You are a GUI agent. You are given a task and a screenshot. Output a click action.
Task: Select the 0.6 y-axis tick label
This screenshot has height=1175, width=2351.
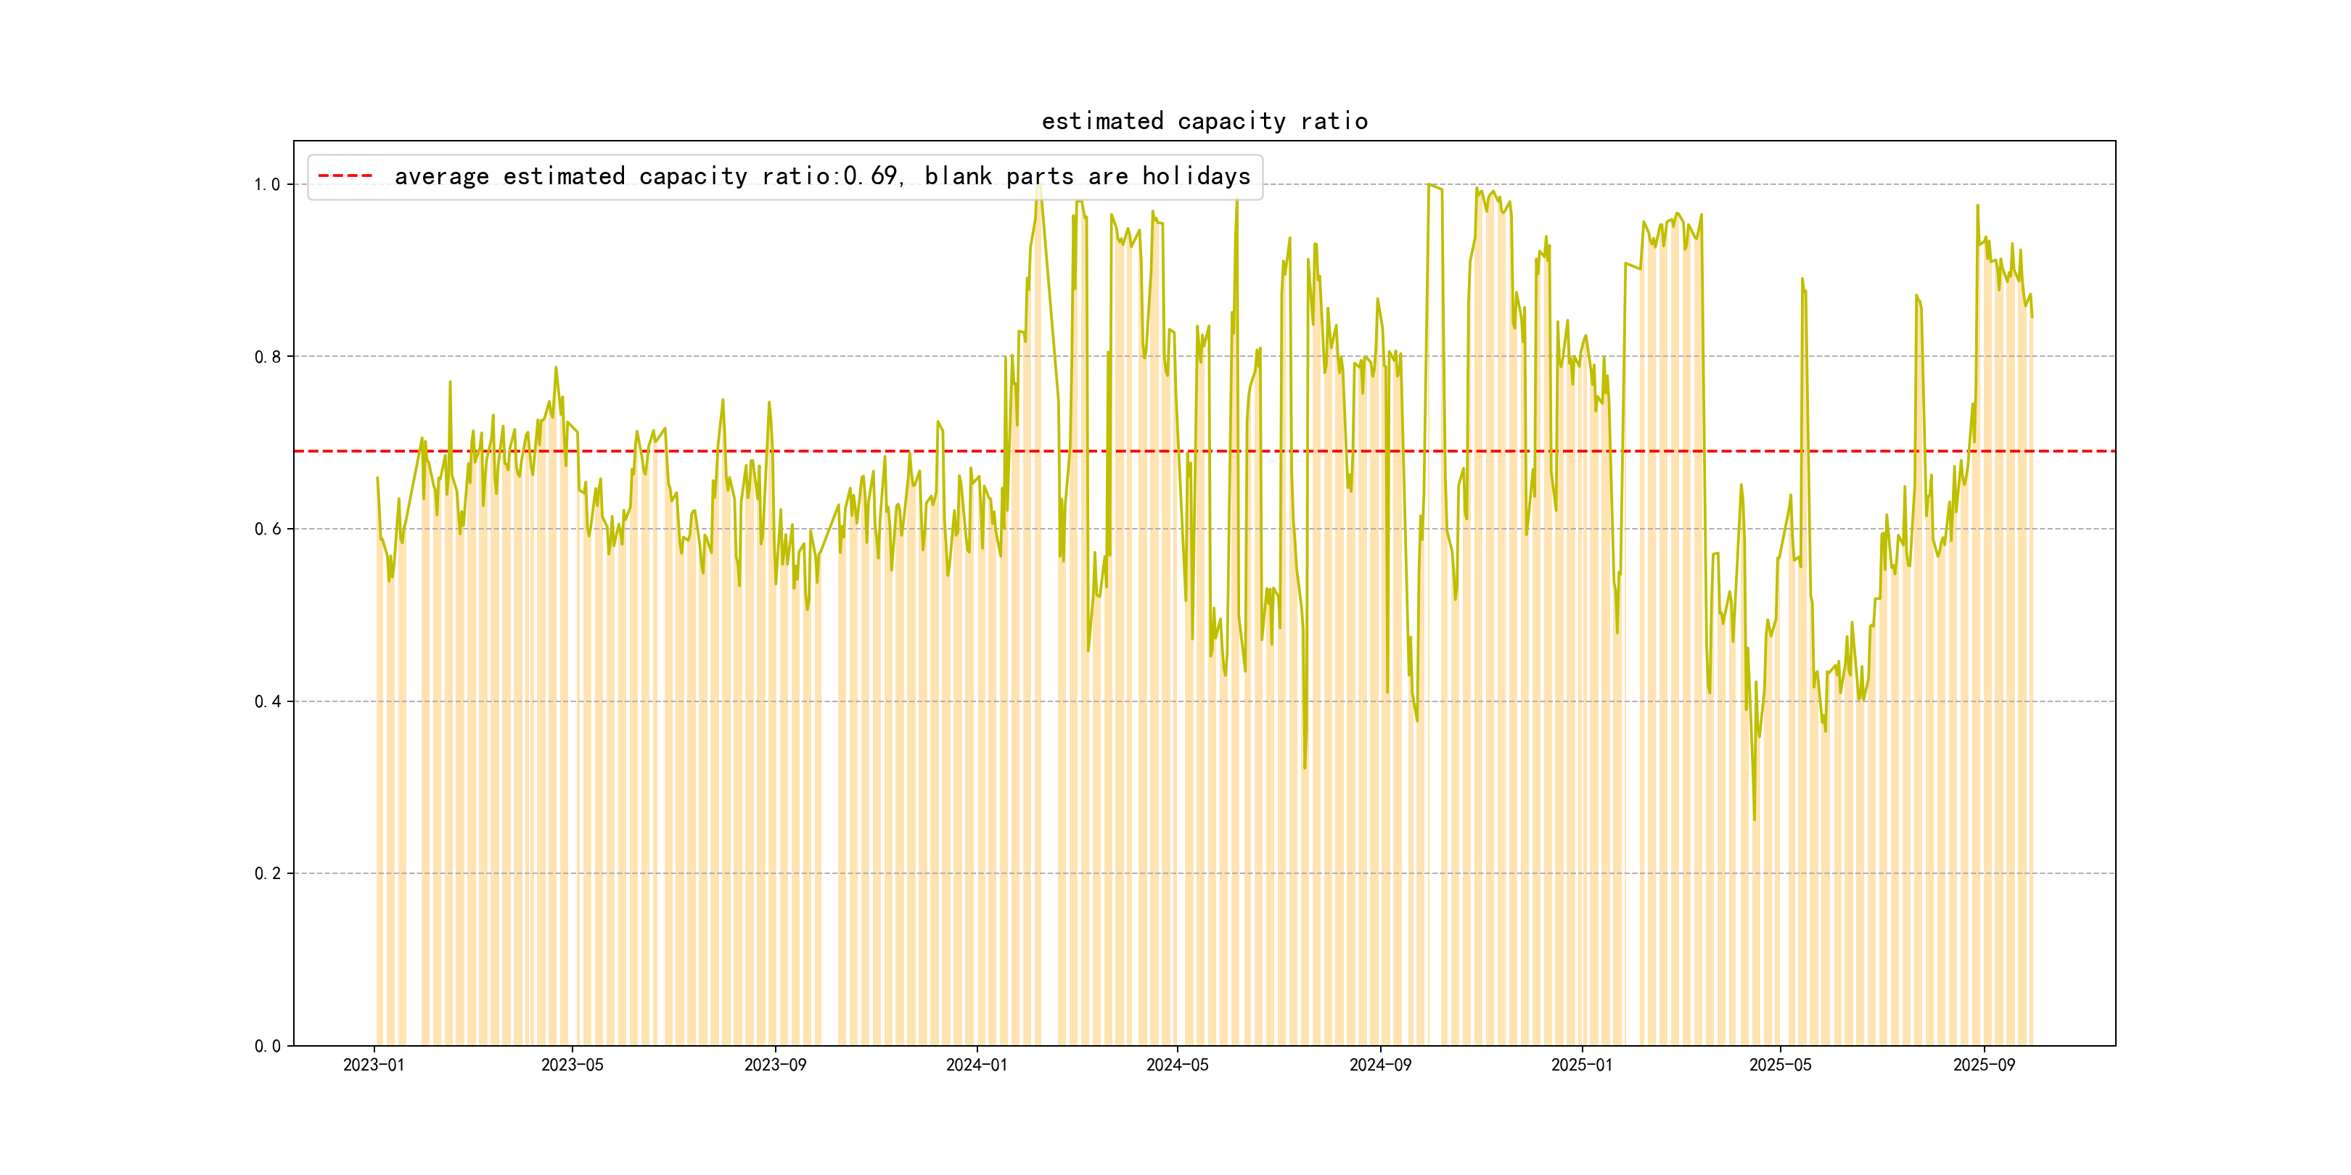click(x=266, y=529)
